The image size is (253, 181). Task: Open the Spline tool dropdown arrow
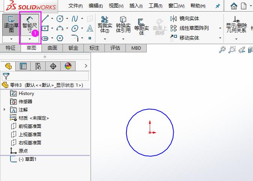[x=82, y=19]
